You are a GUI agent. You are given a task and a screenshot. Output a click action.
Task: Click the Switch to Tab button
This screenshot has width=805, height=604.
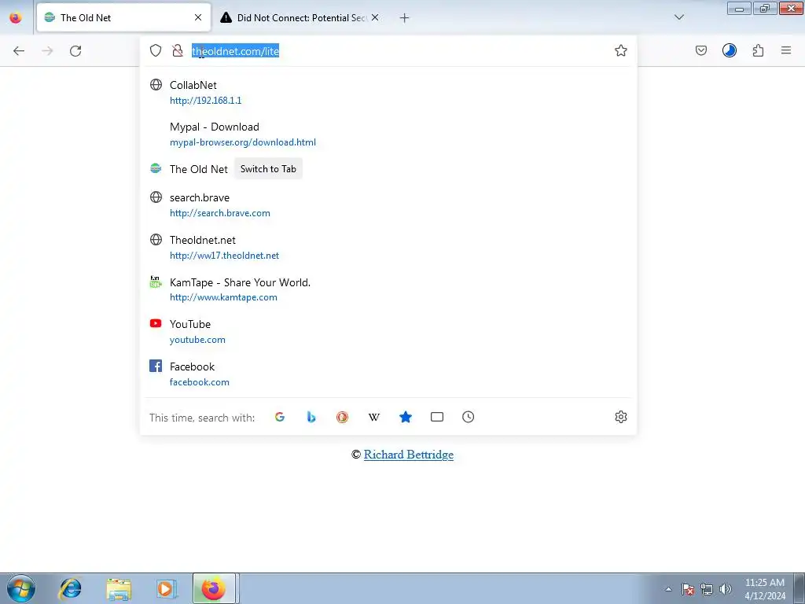tap(268, 169)
